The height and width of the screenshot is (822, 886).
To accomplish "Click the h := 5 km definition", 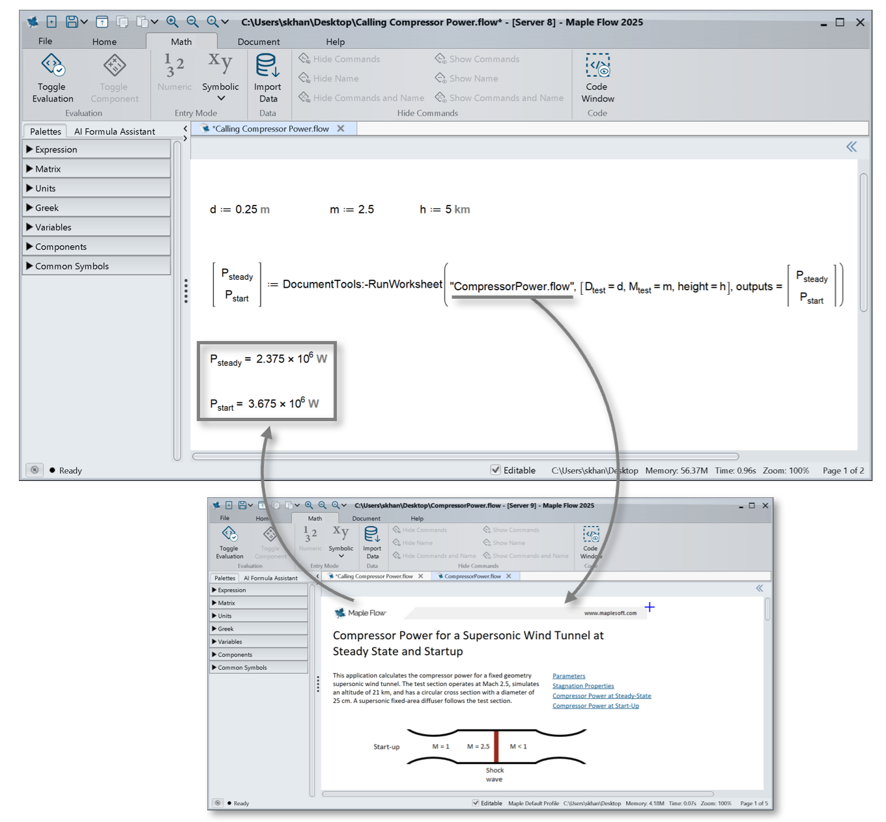I will [445, 210].
